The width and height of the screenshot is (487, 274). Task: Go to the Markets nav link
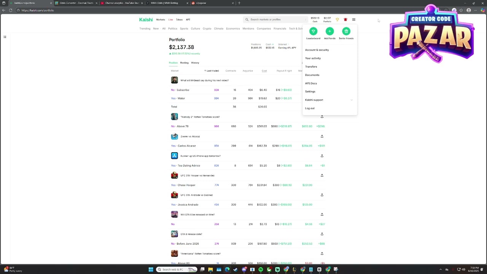[x=161, y=19]
